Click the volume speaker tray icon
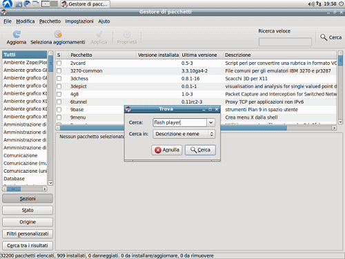The width and height of the screenshot is (345, 259). point(311,4)
